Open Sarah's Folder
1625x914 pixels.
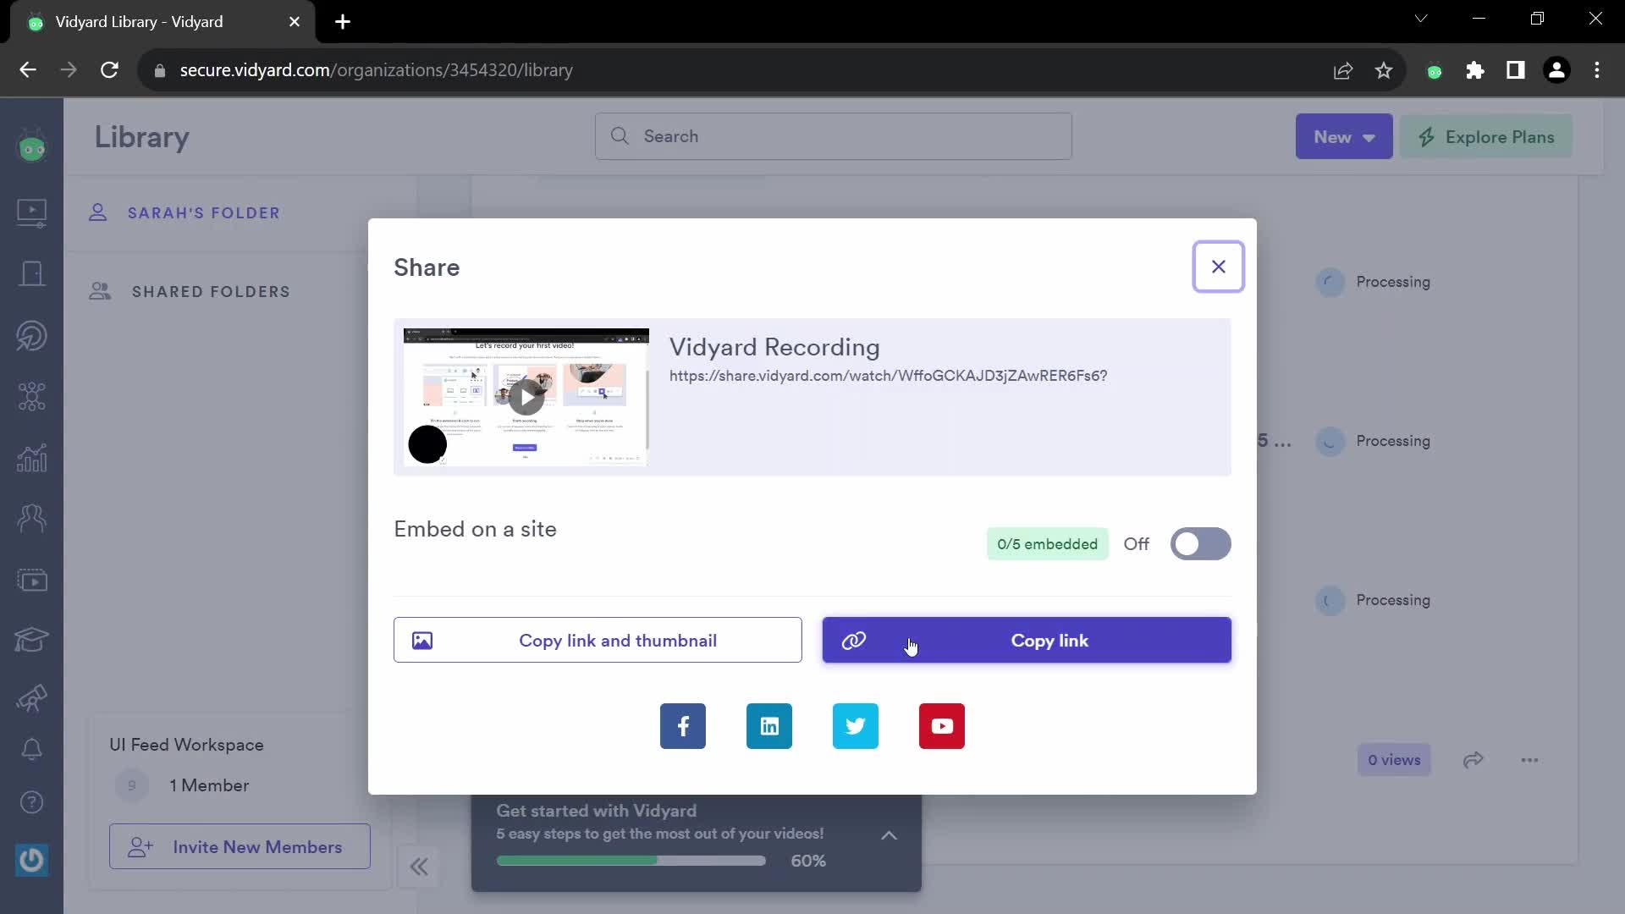203,213
